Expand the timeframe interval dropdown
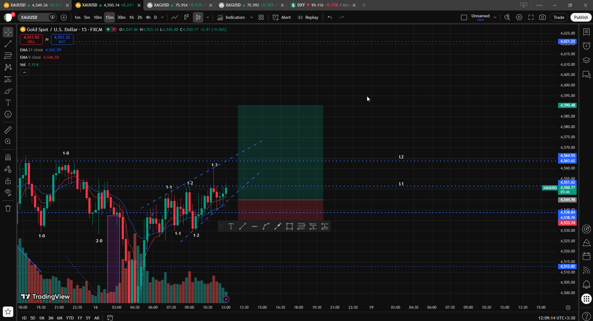Image resolution: width=593 pixels, height=321 pixels. [x=162, y=17]
